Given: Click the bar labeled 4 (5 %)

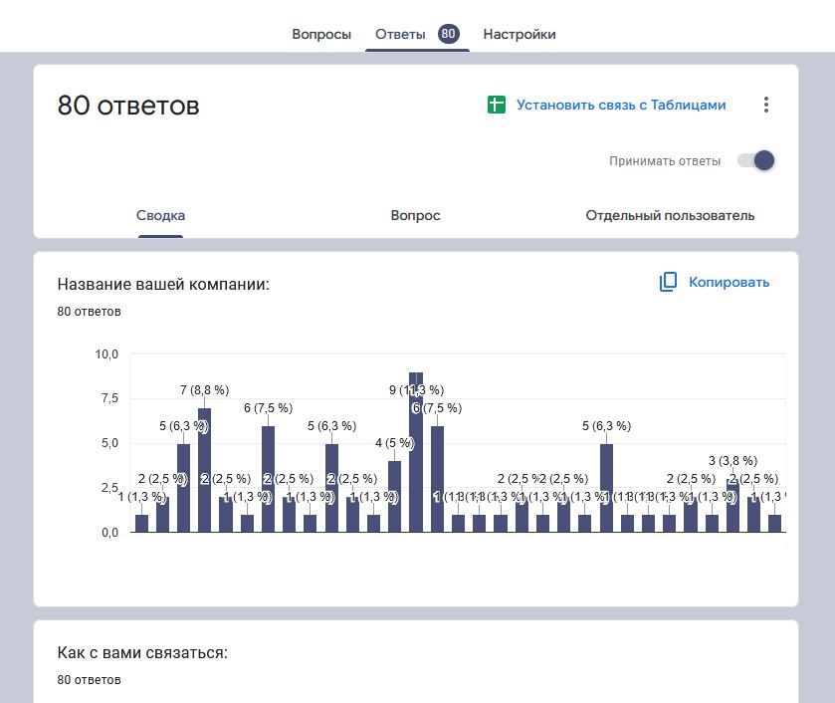Looking at the screenshot, I should (x=395, y=496).
